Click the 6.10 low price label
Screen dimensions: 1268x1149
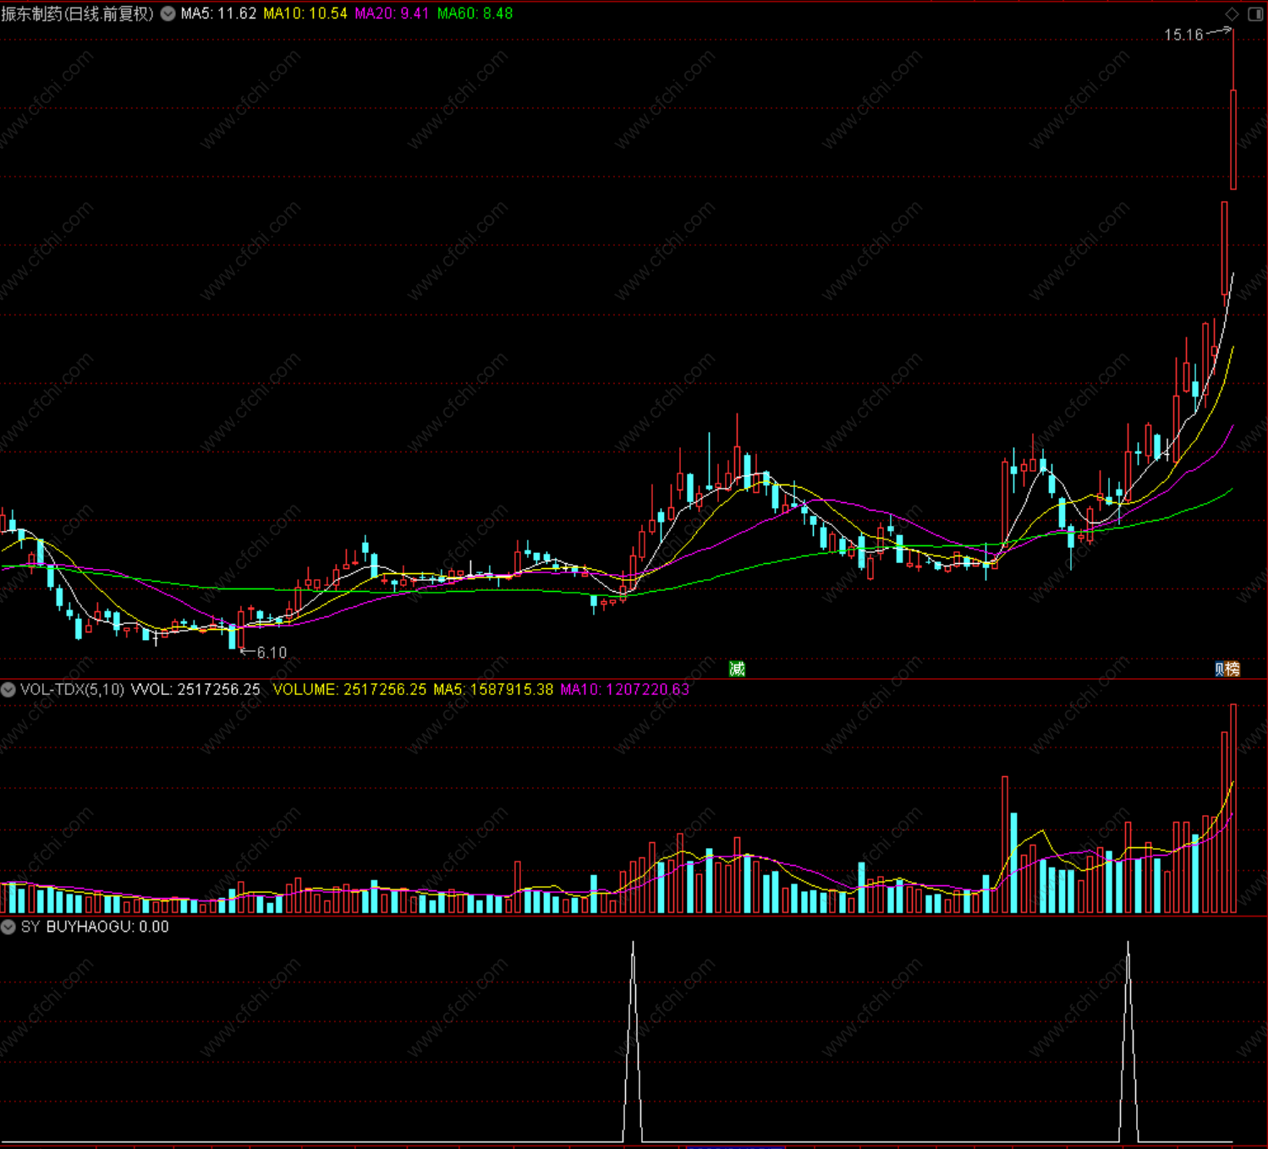coord(272,653)
